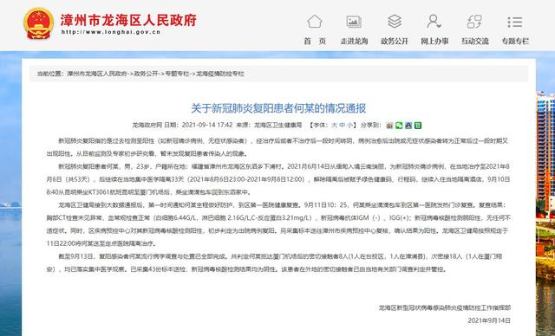Go to breadcrumb 漳州市龙海区人民政府

click(96, 74)
